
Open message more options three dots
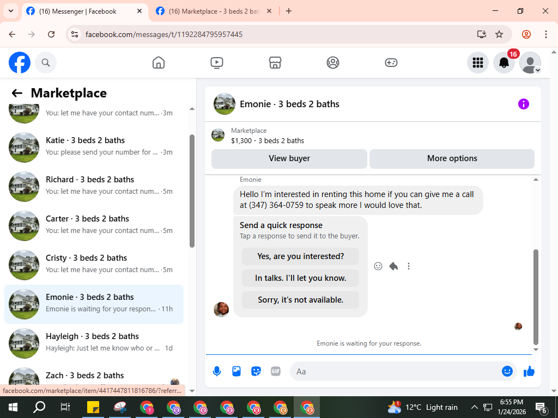click(x=409, y=266)
